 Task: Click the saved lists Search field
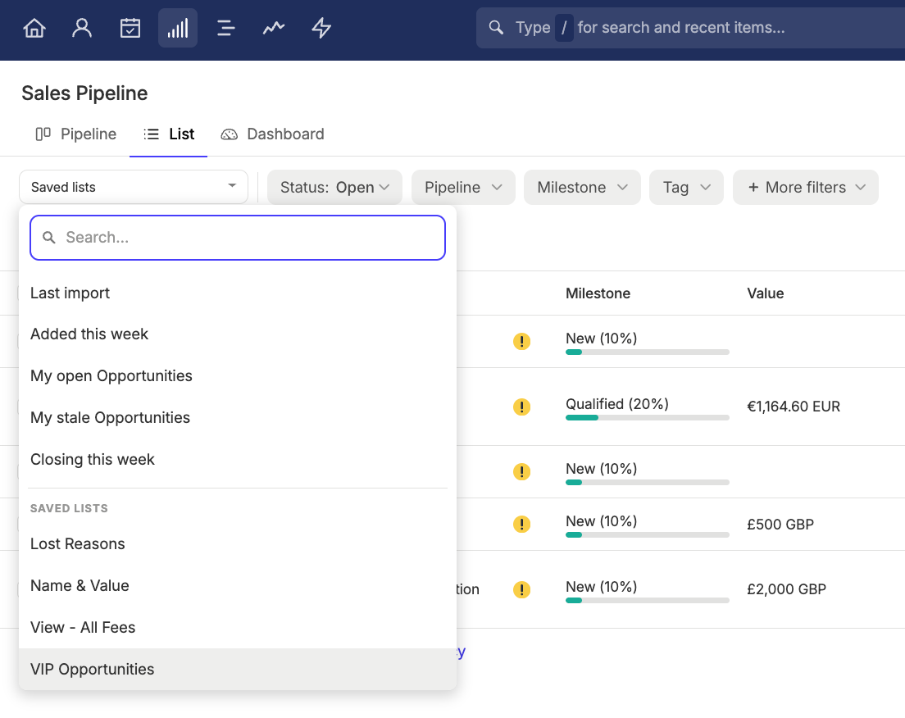[238, 238]
